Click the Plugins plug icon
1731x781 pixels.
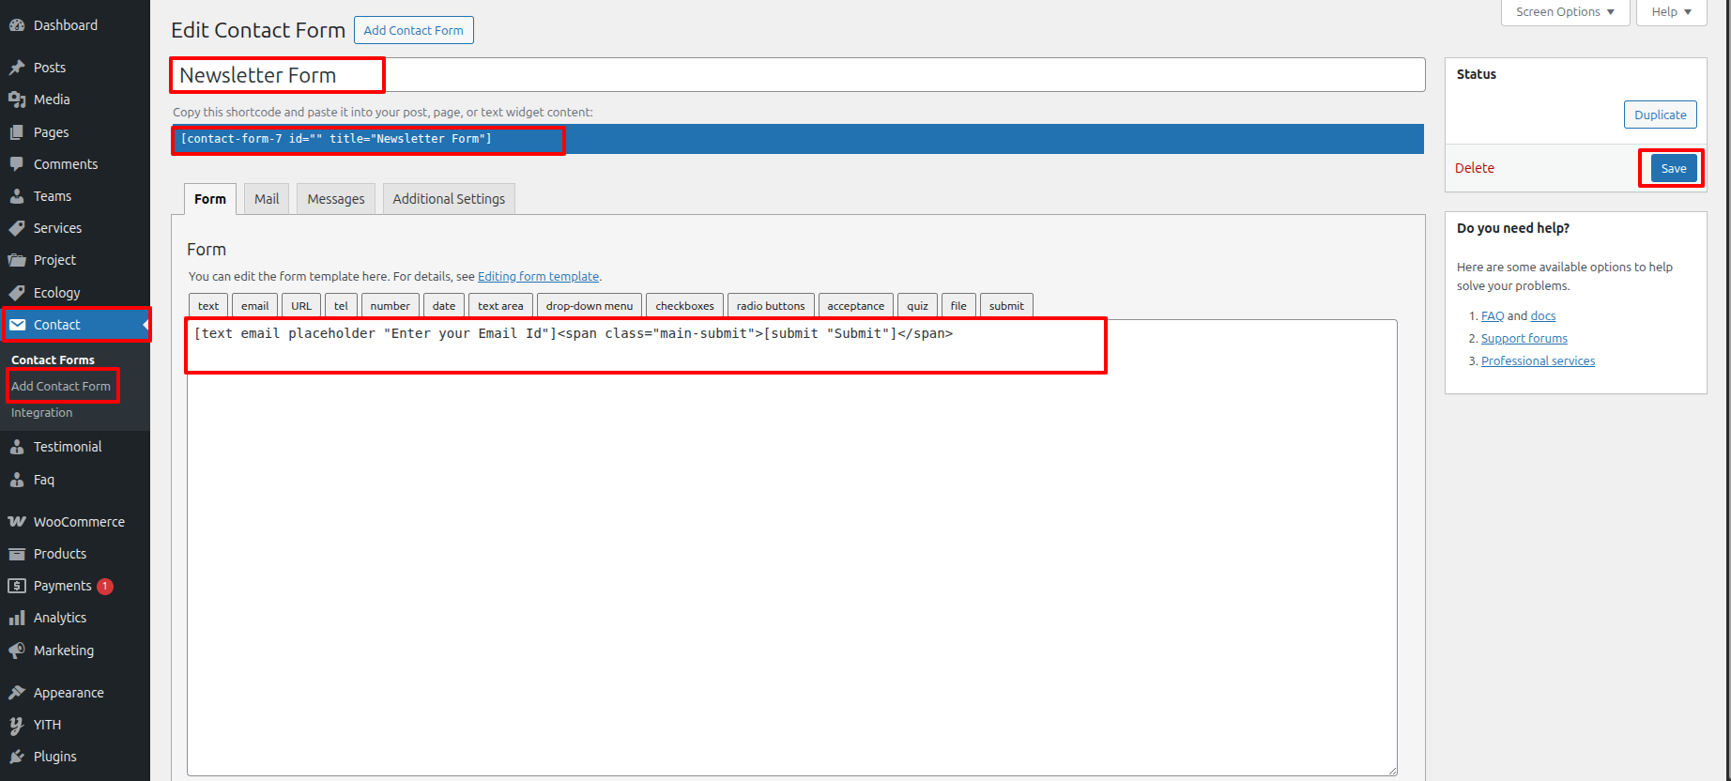pyautogui.click(x=17, y=757)
